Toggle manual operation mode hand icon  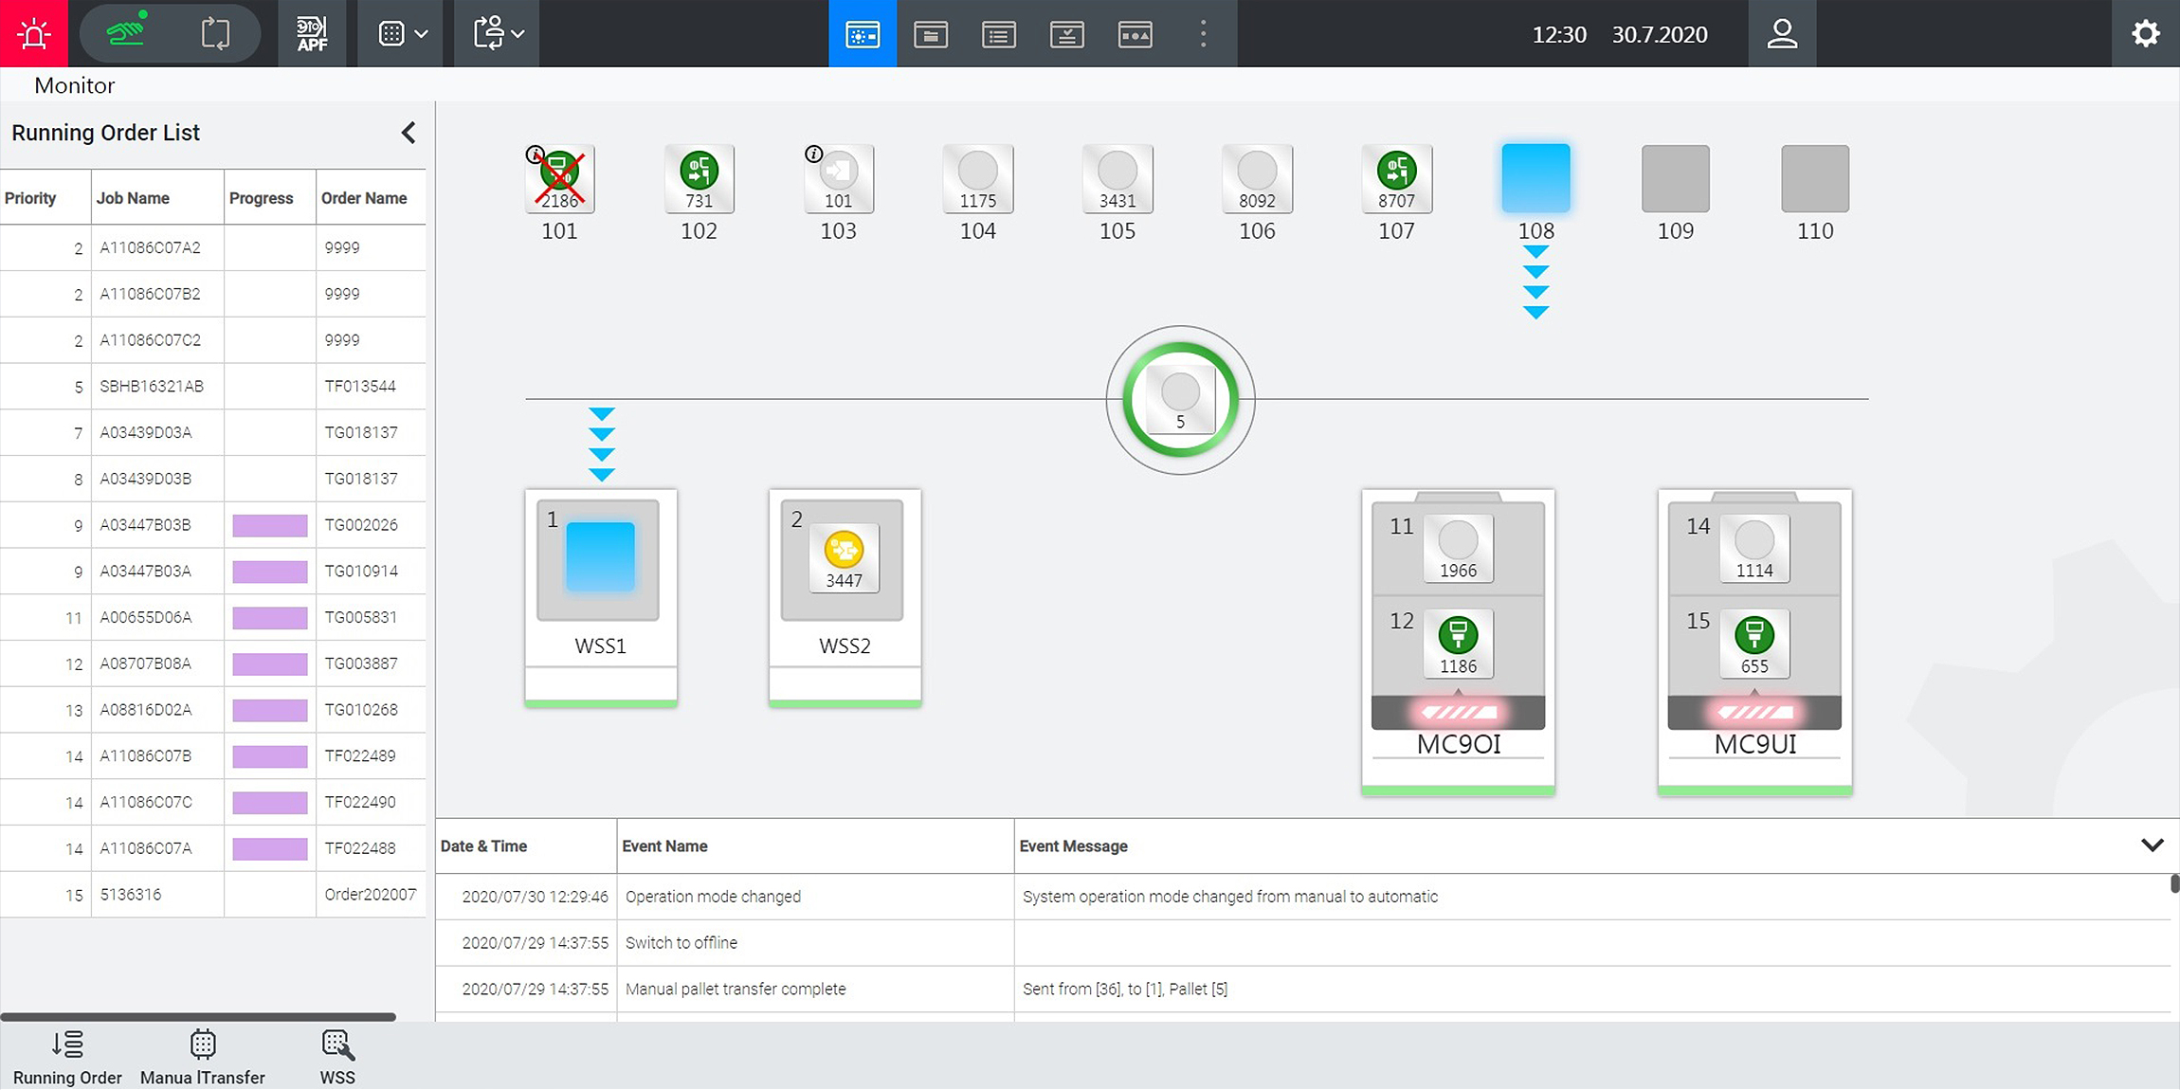[126, 33]
